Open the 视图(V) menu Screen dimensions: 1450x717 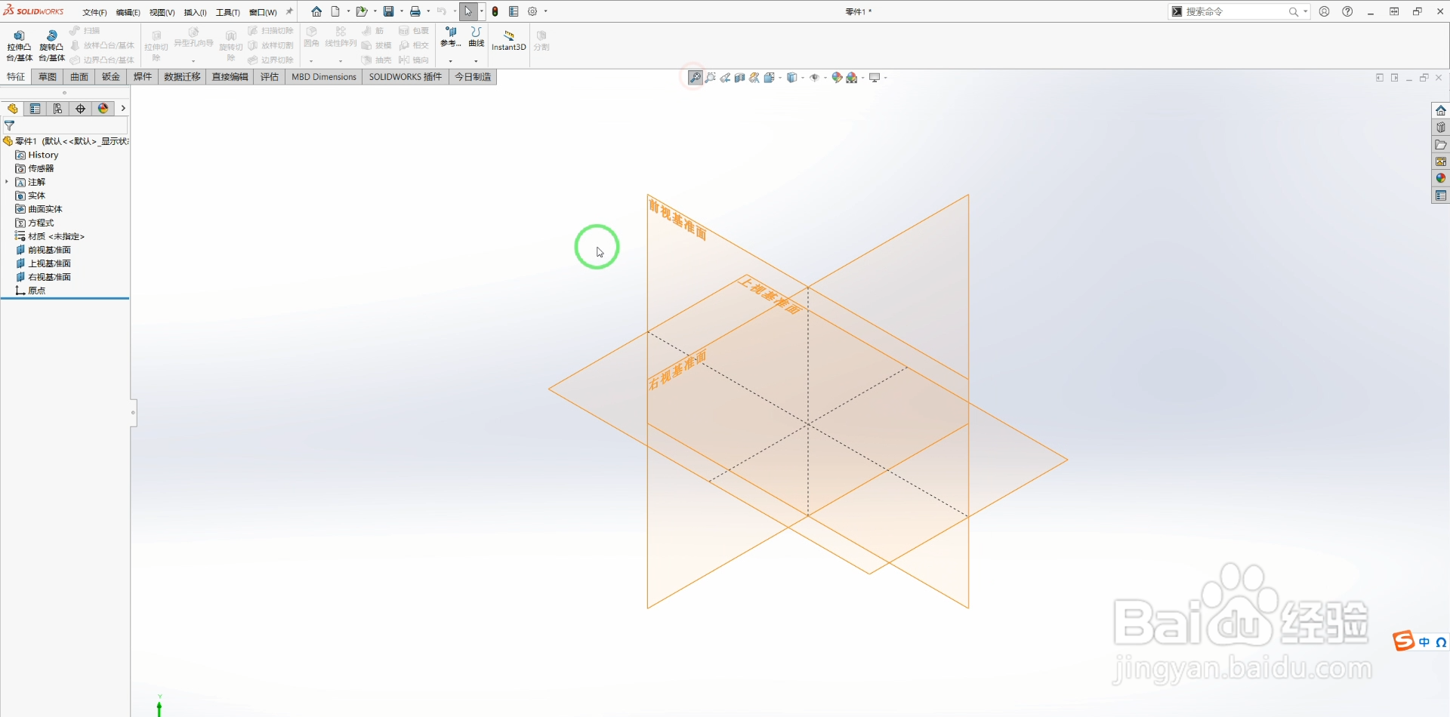click(x=162, y=12)
